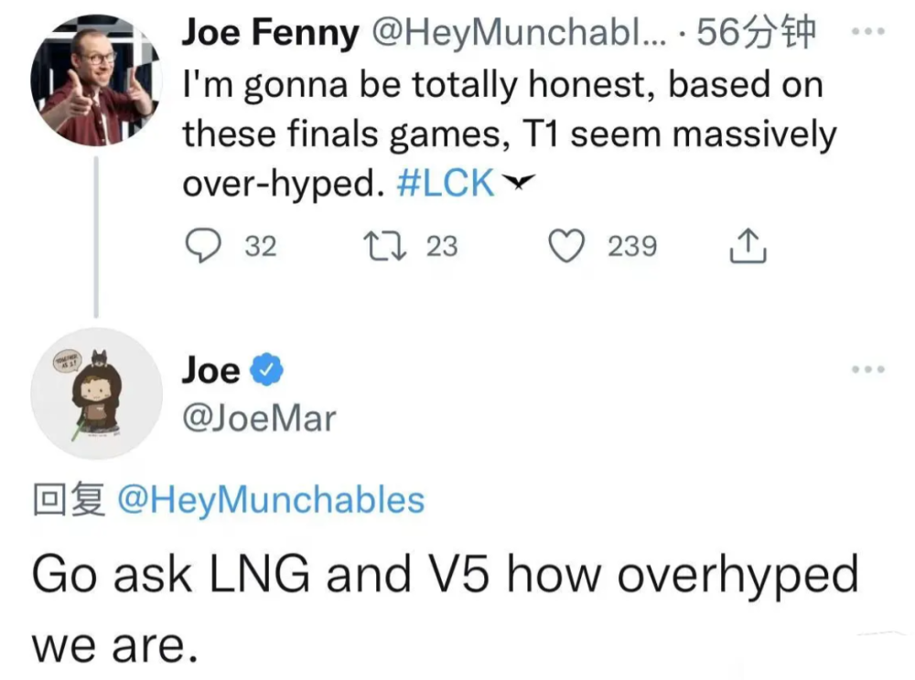Open more options on Joe's reply

[x=867, y=369]
